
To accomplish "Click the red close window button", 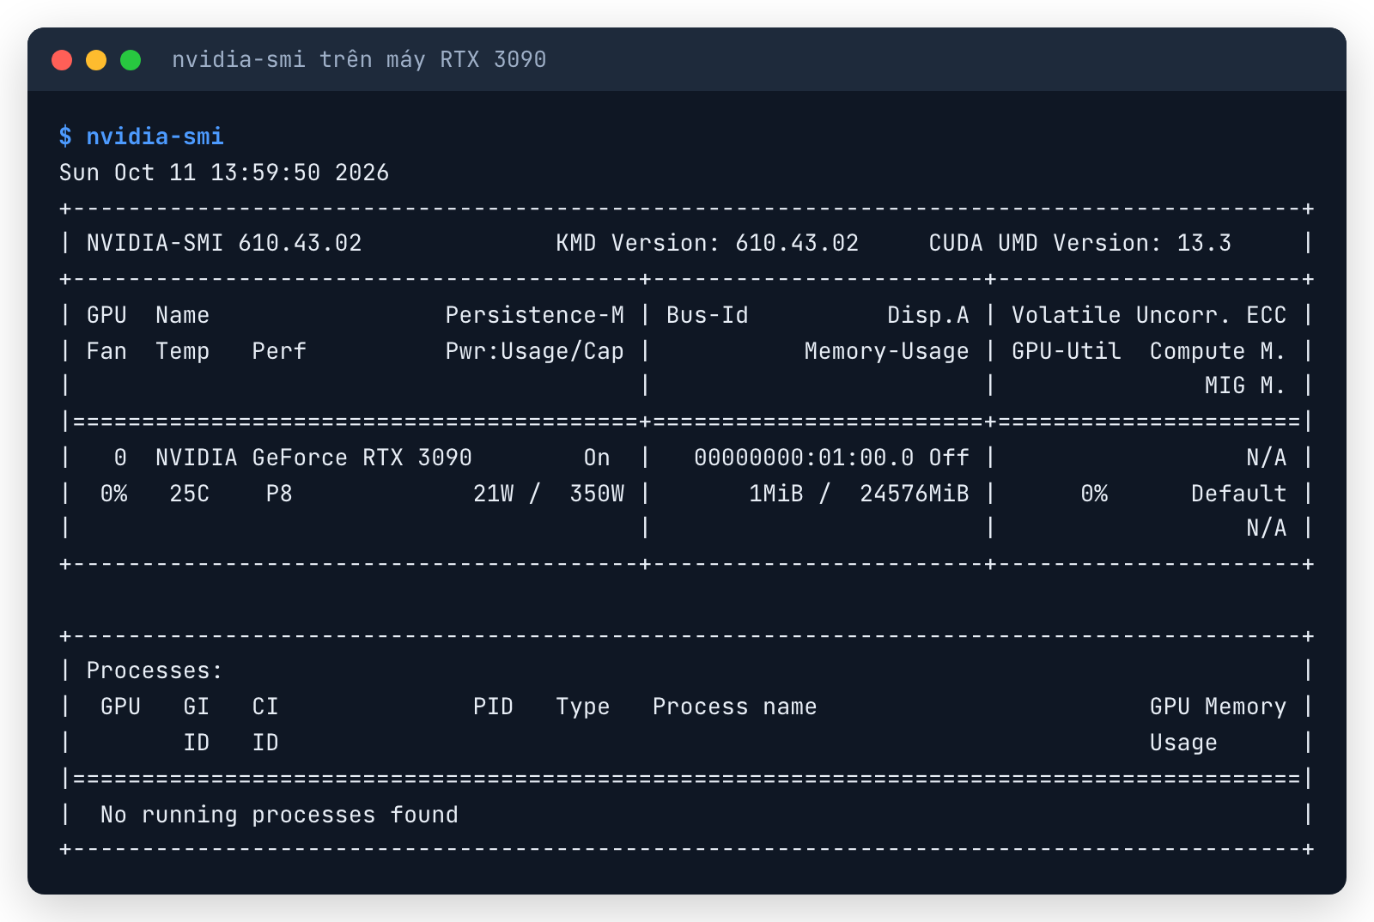I will click(x=62, y=60).
